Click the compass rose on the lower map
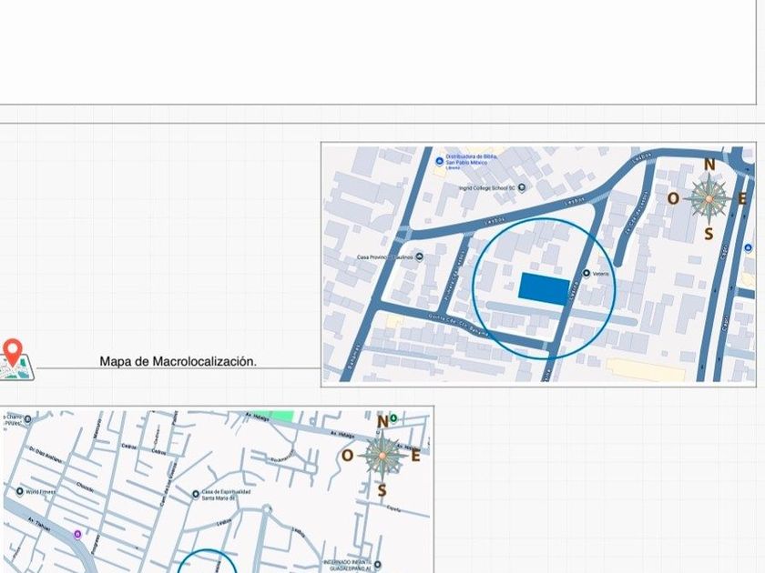The width and height of the screenshot is (765, 573). [382, 456]
